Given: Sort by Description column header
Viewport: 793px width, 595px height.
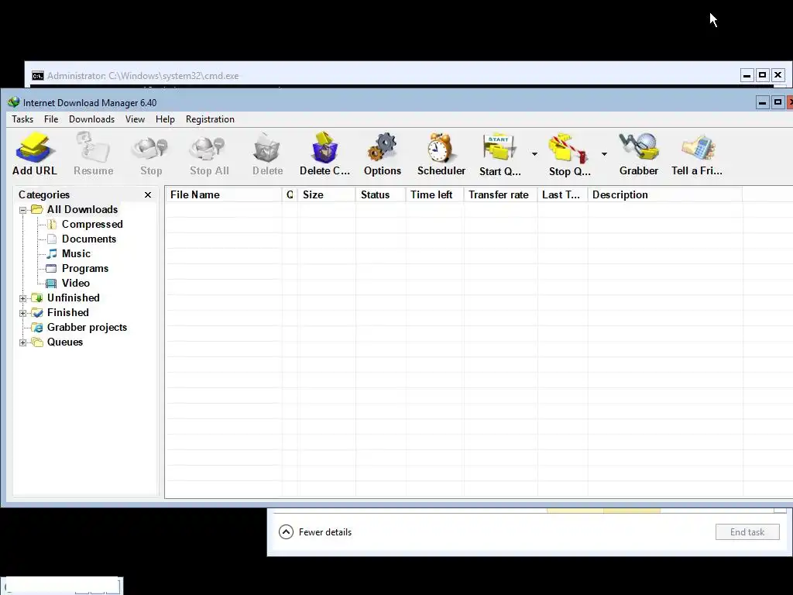Looking at the screenshot, I should (x=664, y=194).
